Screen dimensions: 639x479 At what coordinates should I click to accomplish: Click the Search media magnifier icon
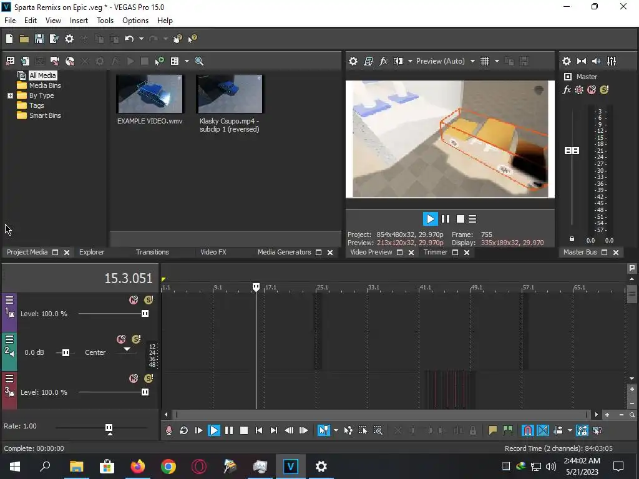point(199,61)
